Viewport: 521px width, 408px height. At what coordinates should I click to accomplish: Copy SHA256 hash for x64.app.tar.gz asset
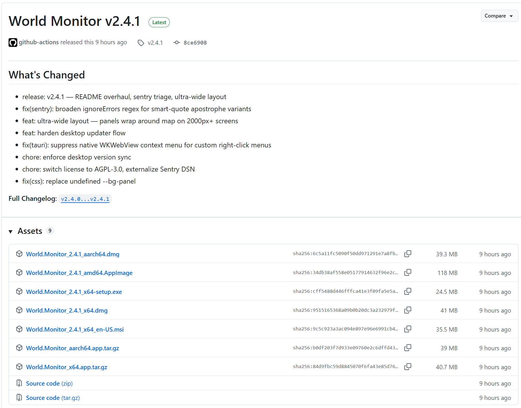tap(407, 367)
